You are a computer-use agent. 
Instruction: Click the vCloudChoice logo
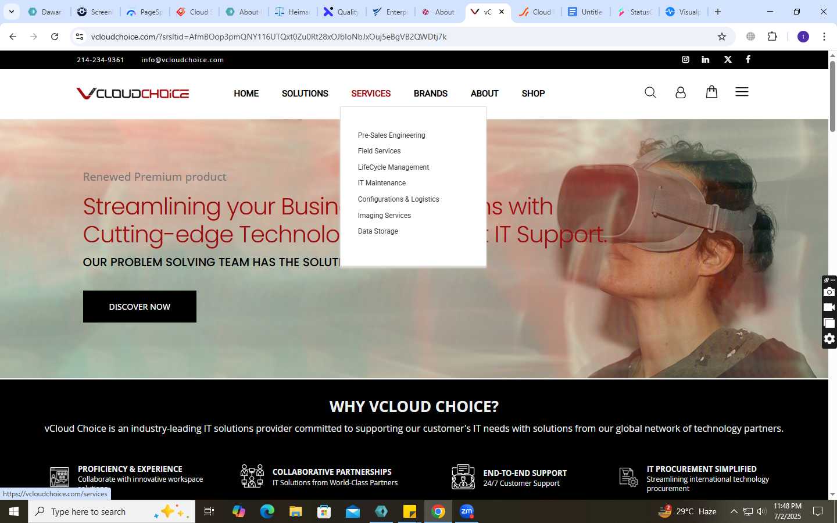[133, 93]
